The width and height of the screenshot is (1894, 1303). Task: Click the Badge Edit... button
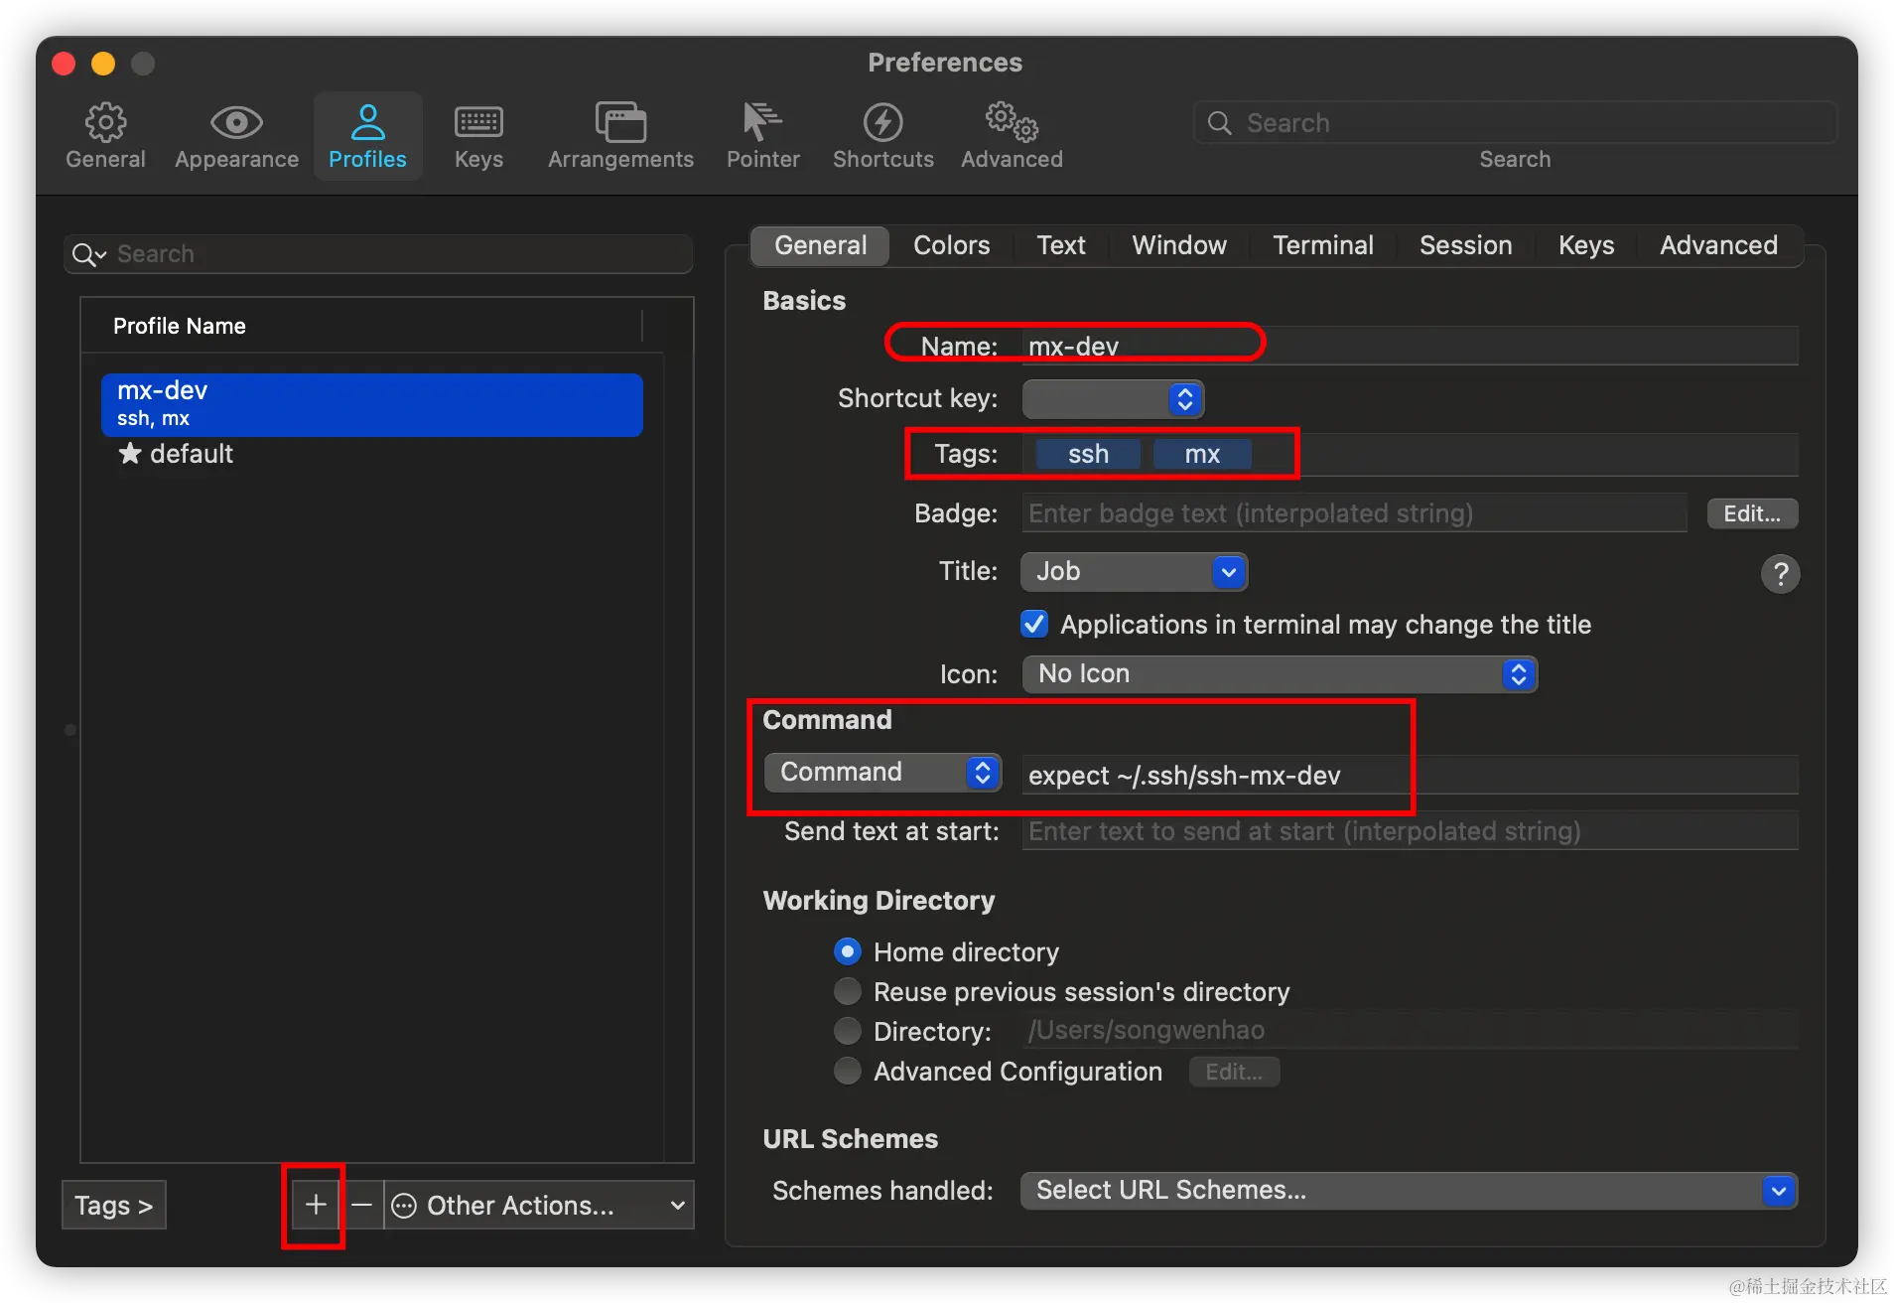1752,513
